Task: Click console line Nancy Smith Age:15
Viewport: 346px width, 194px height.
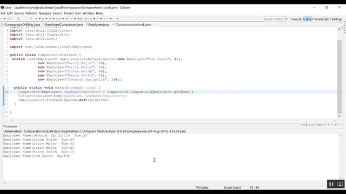Action: coord(38,152)
